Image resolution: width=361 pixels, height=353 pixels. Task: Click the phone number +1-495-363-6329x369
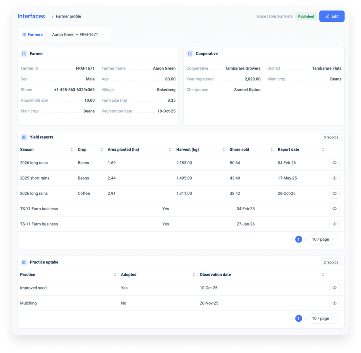pyautogui.click(x=74, y=90)
